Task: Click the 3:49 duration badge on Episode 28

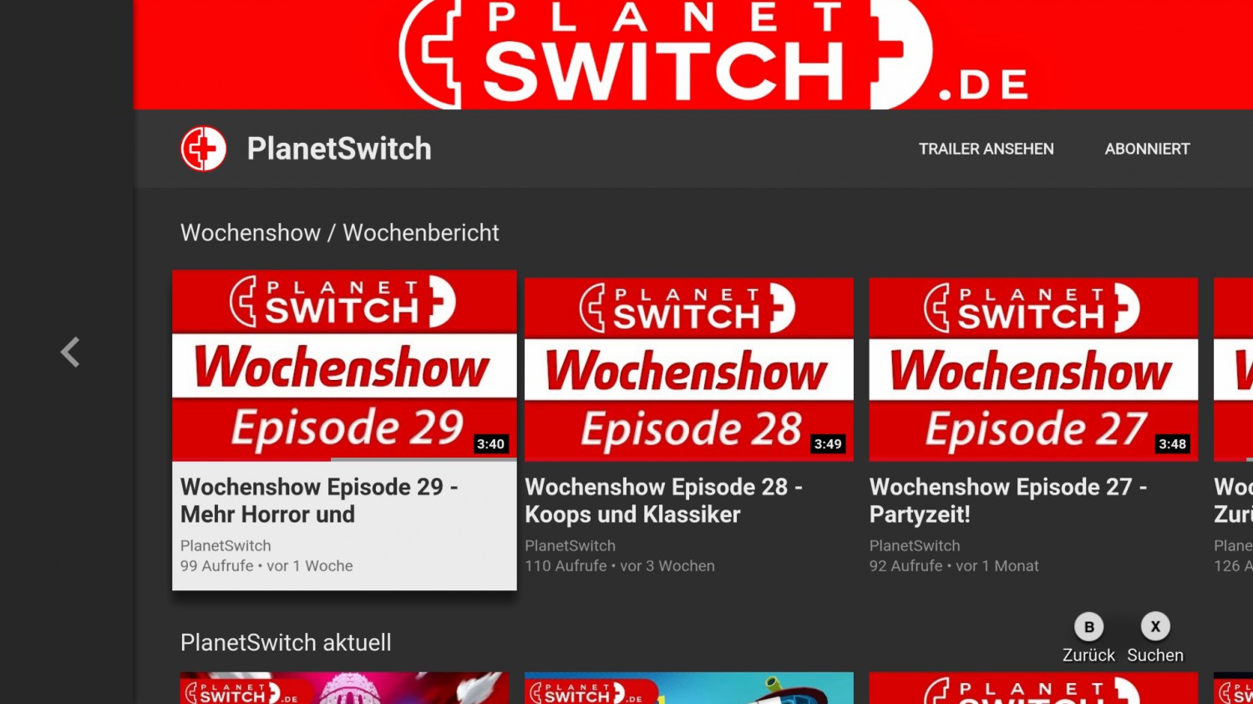Action: point(828,444)
